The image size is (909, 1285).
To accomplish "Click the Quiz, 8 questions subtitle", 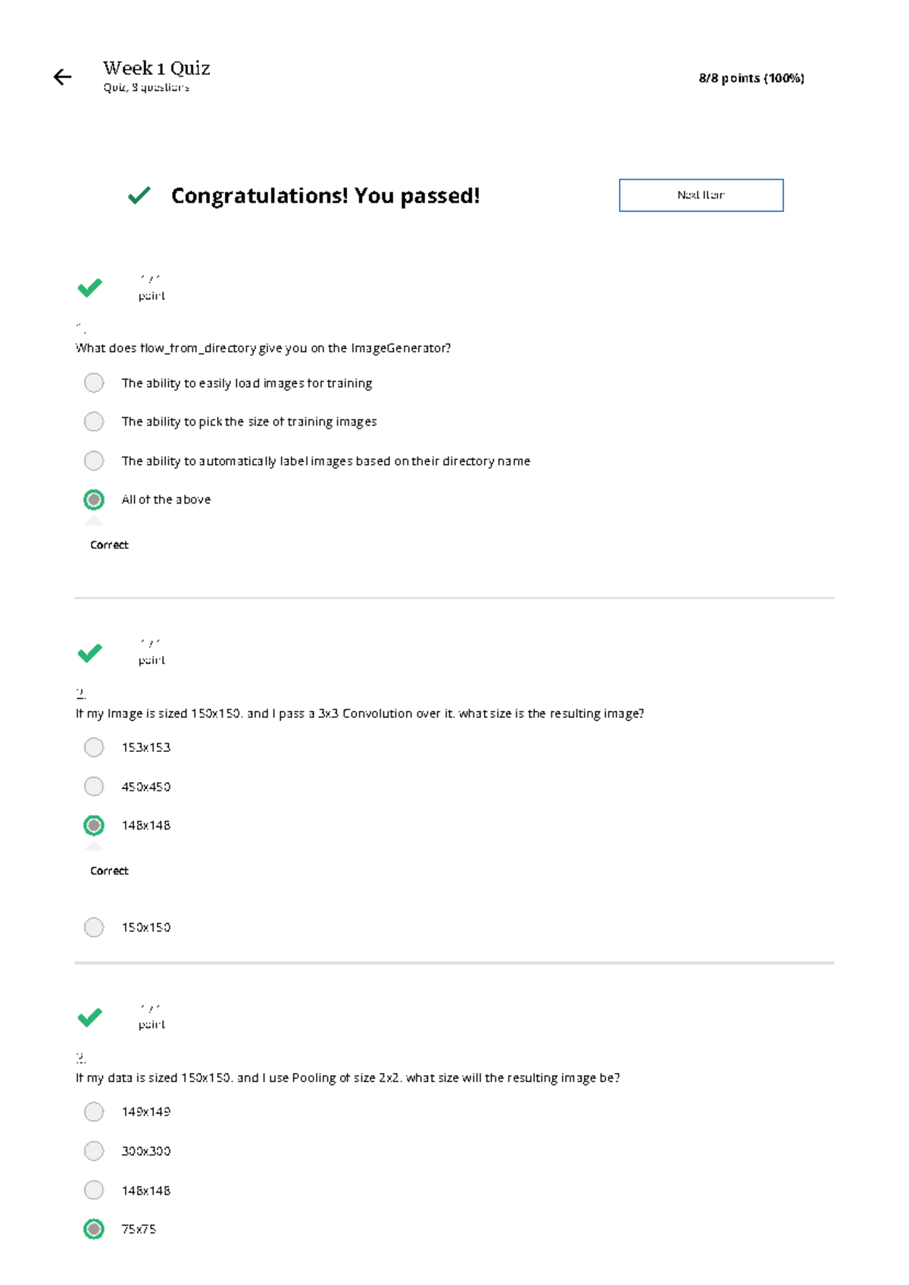I will (145, 87).
